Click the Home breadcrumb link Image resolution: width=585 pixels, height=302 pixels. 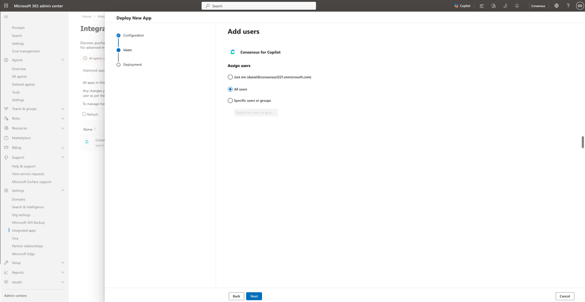point(87,16)
